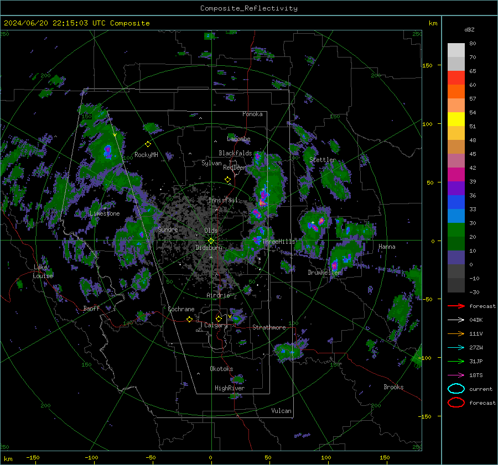Click the cyan current ellipse in legend
This screenshot has width=498, height=465.
(456, 389)
